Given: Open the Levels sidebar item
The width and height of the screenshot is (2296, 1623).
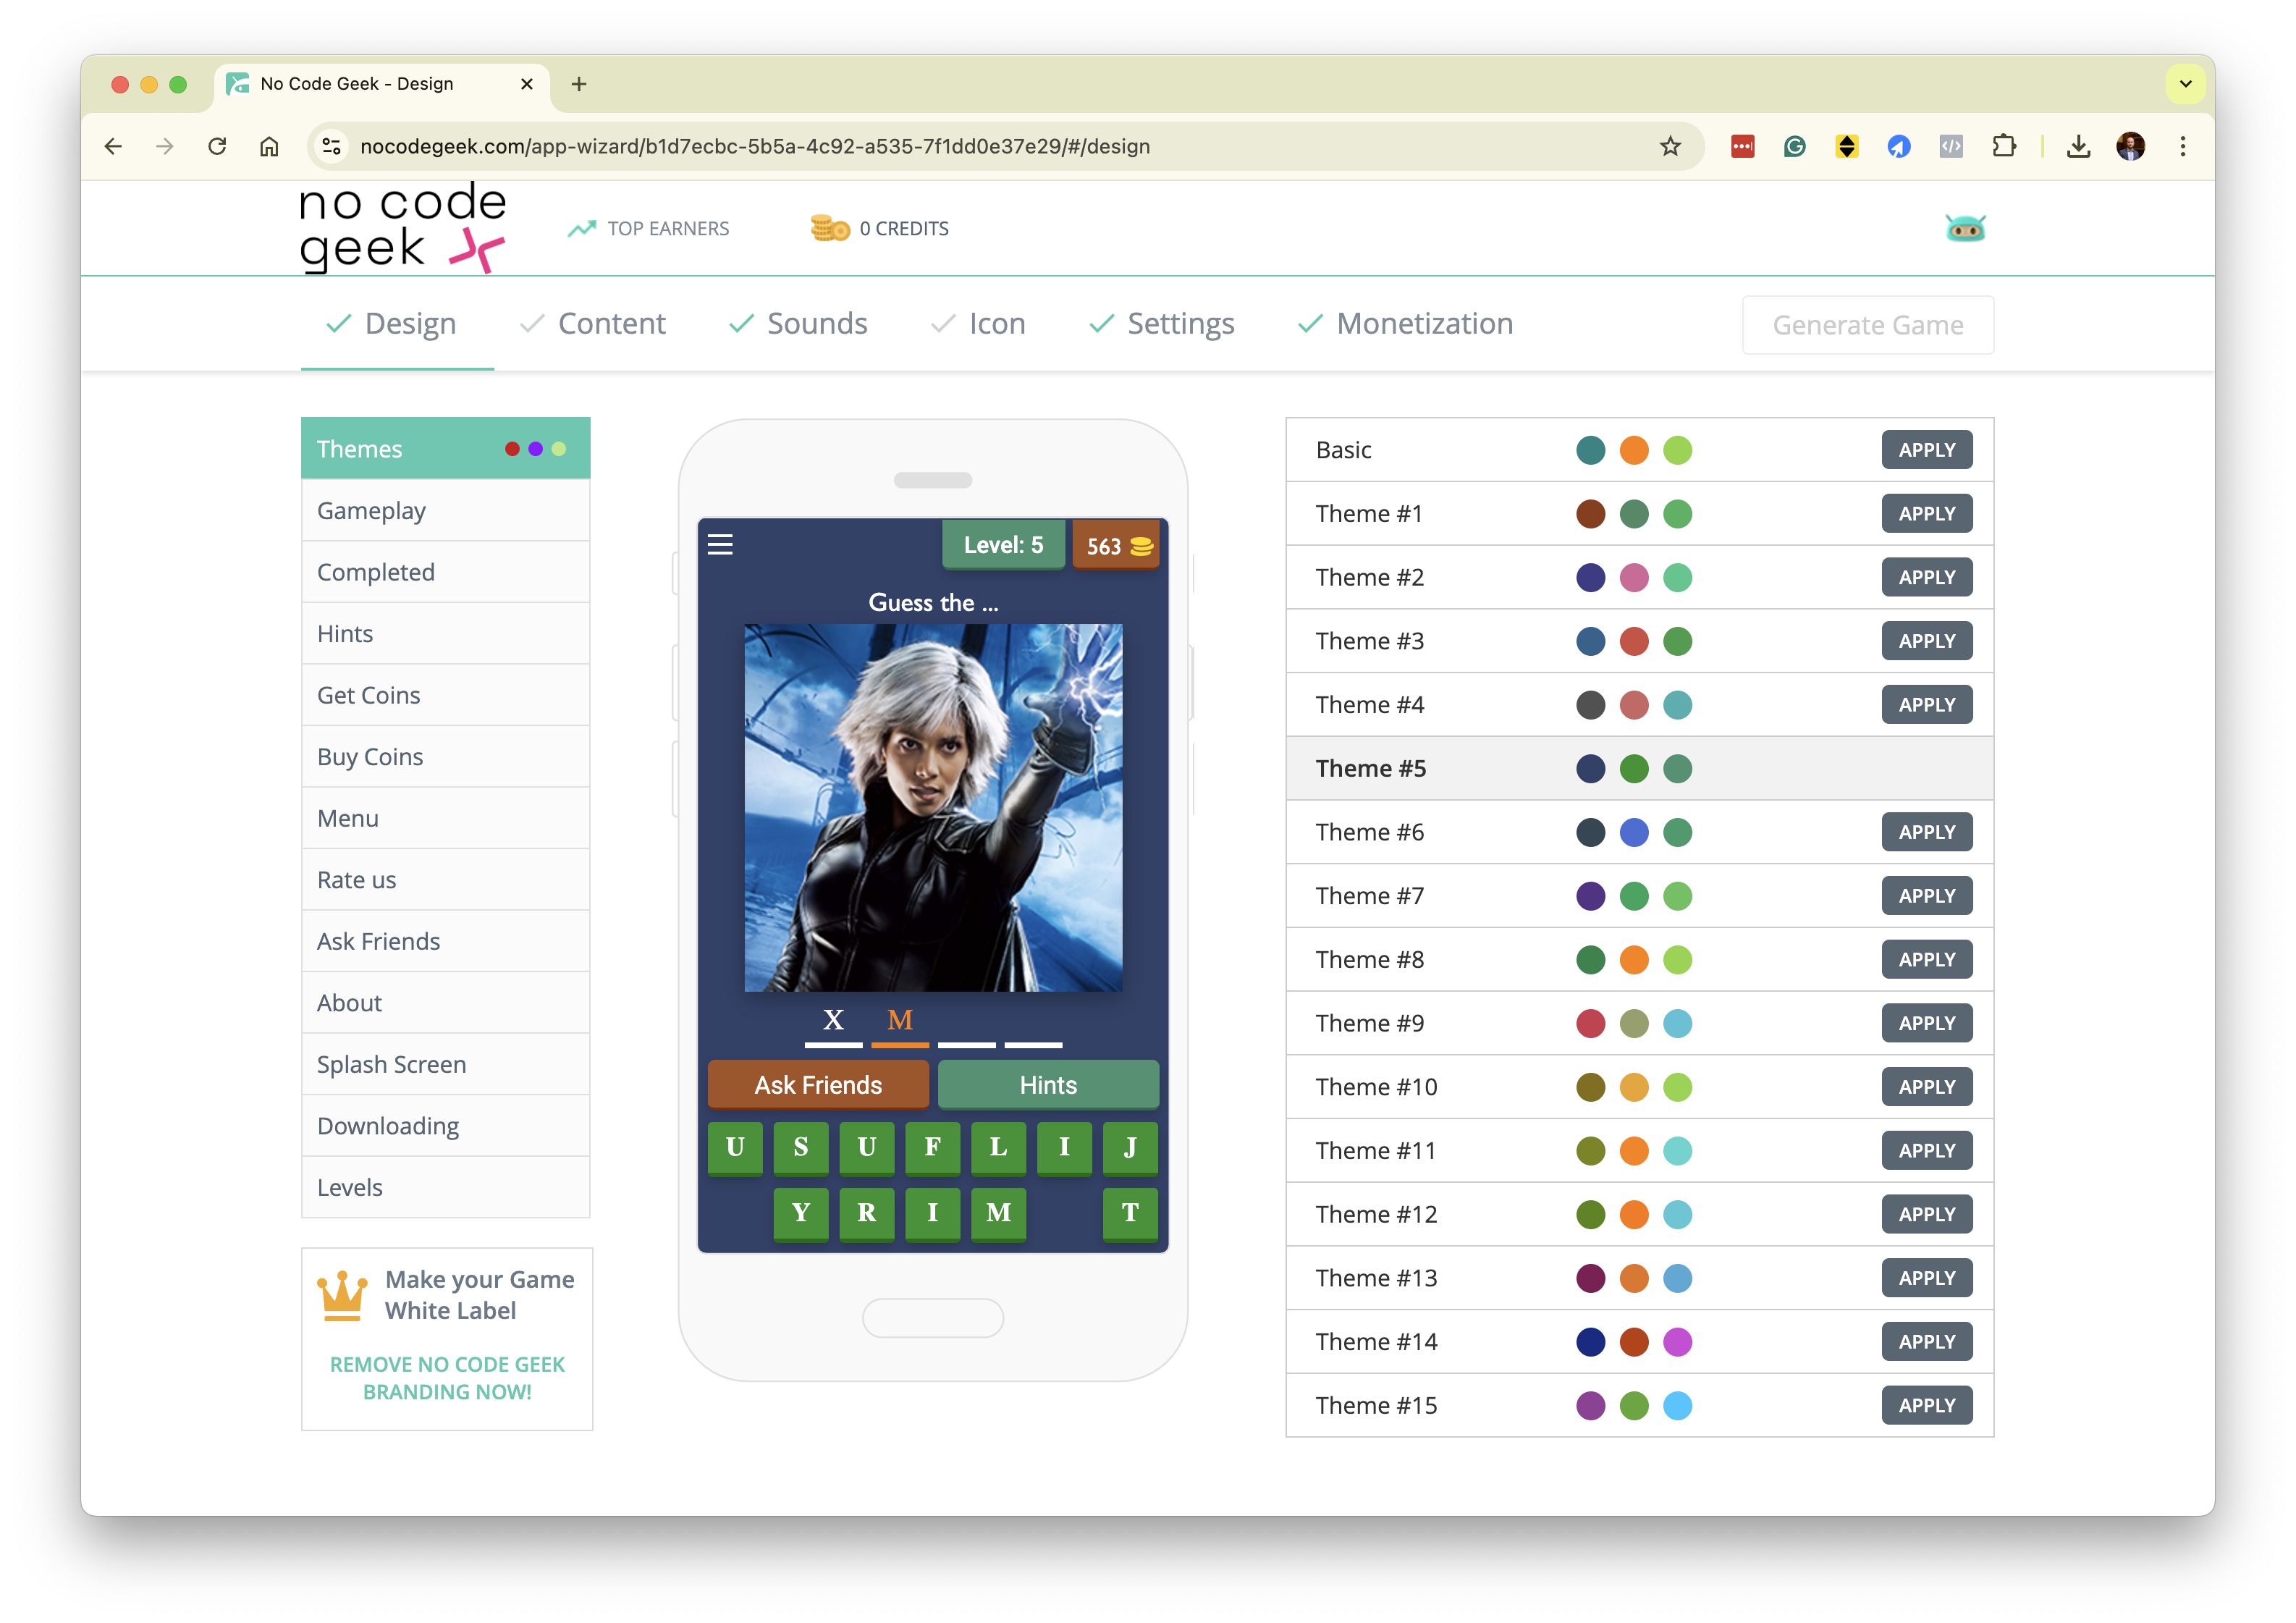Looking at the screenshot, I should tap(445, 1187).
